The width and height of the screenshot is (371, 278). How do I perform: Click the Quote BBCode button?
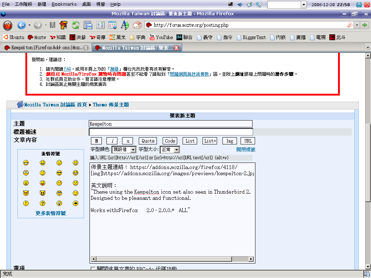pos(148,141)
